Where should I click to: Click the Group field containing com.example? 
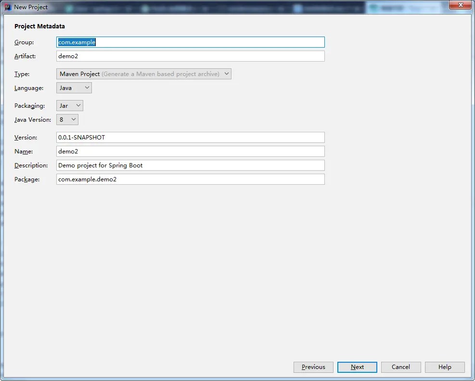tap(190, 42)
